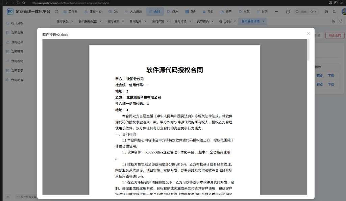Image resolution: width=346 pixels, height=201 pixels.
Task: Click the first 预览 link
Action: [320, 76]
